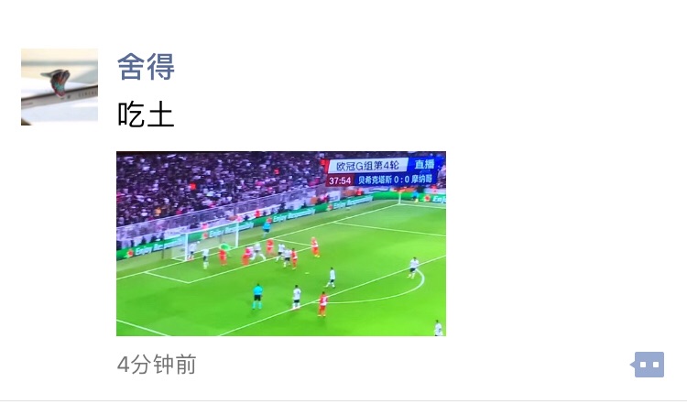Click the 4分钟前 timestamp
The height and width of the screenshot is (404, 687).
(x=157, y=365)
